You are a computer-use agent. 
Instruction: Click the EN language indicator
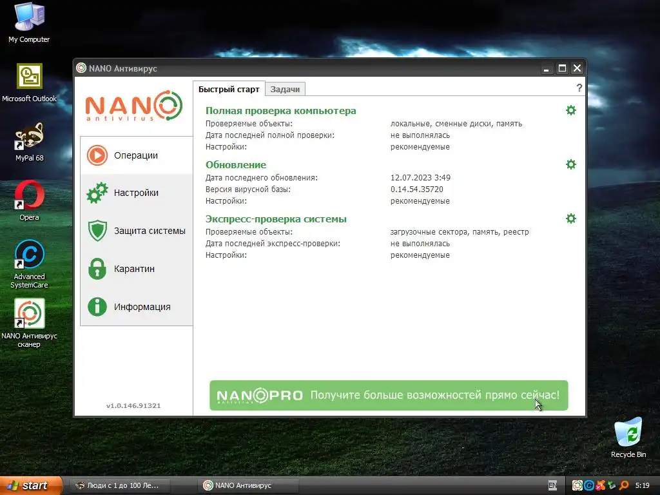pos(552,485)
